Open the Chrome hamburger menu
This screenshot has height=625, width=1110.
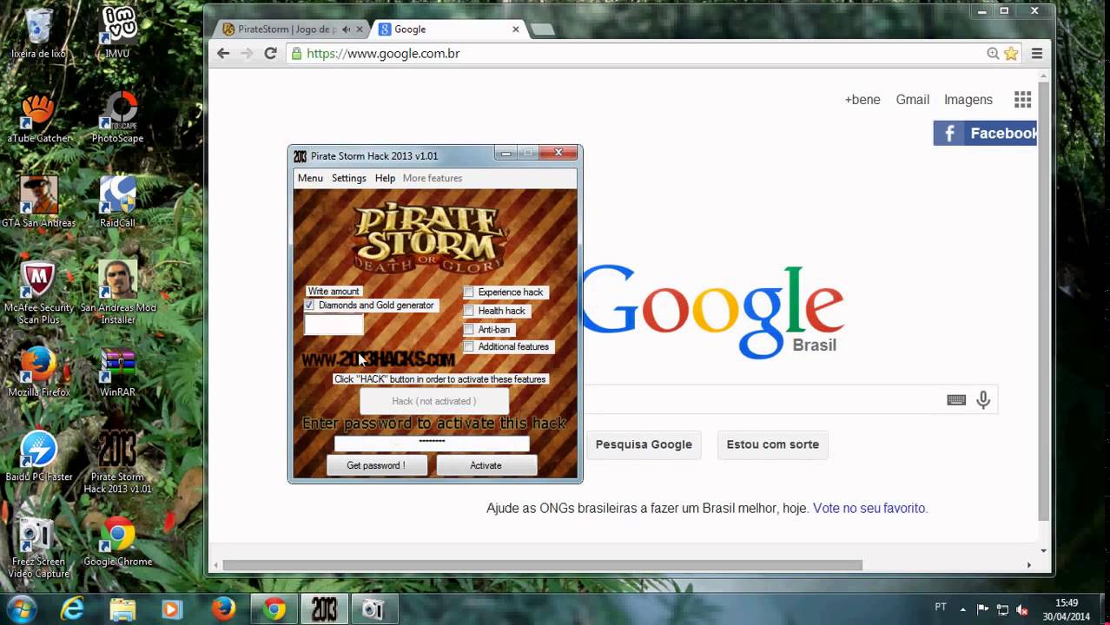coord(1036,54)
